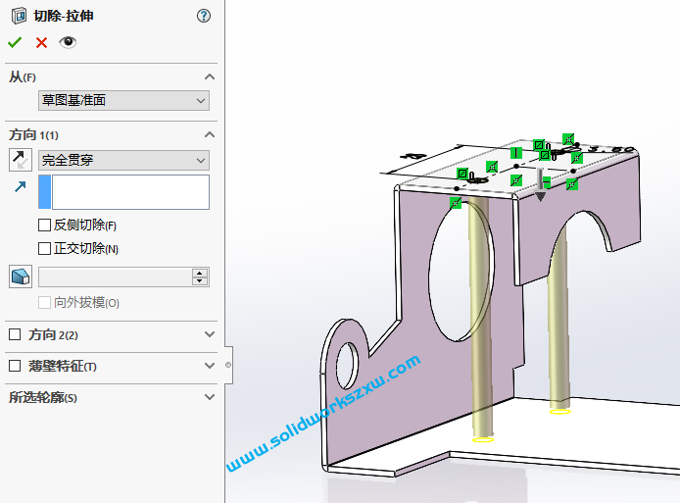
Task: Increase draft angle with up spinner
Action: coord(200,273)
